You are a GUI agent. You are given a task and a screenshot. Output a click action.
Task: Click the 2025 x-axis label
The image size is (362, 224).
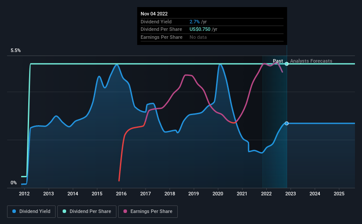pyautogui.click(x=339, y=194)
